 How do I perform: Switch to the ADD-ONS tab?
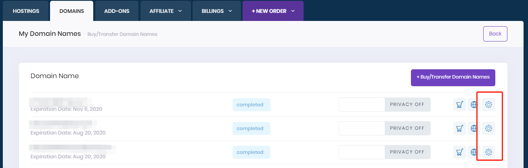point(117,11)
